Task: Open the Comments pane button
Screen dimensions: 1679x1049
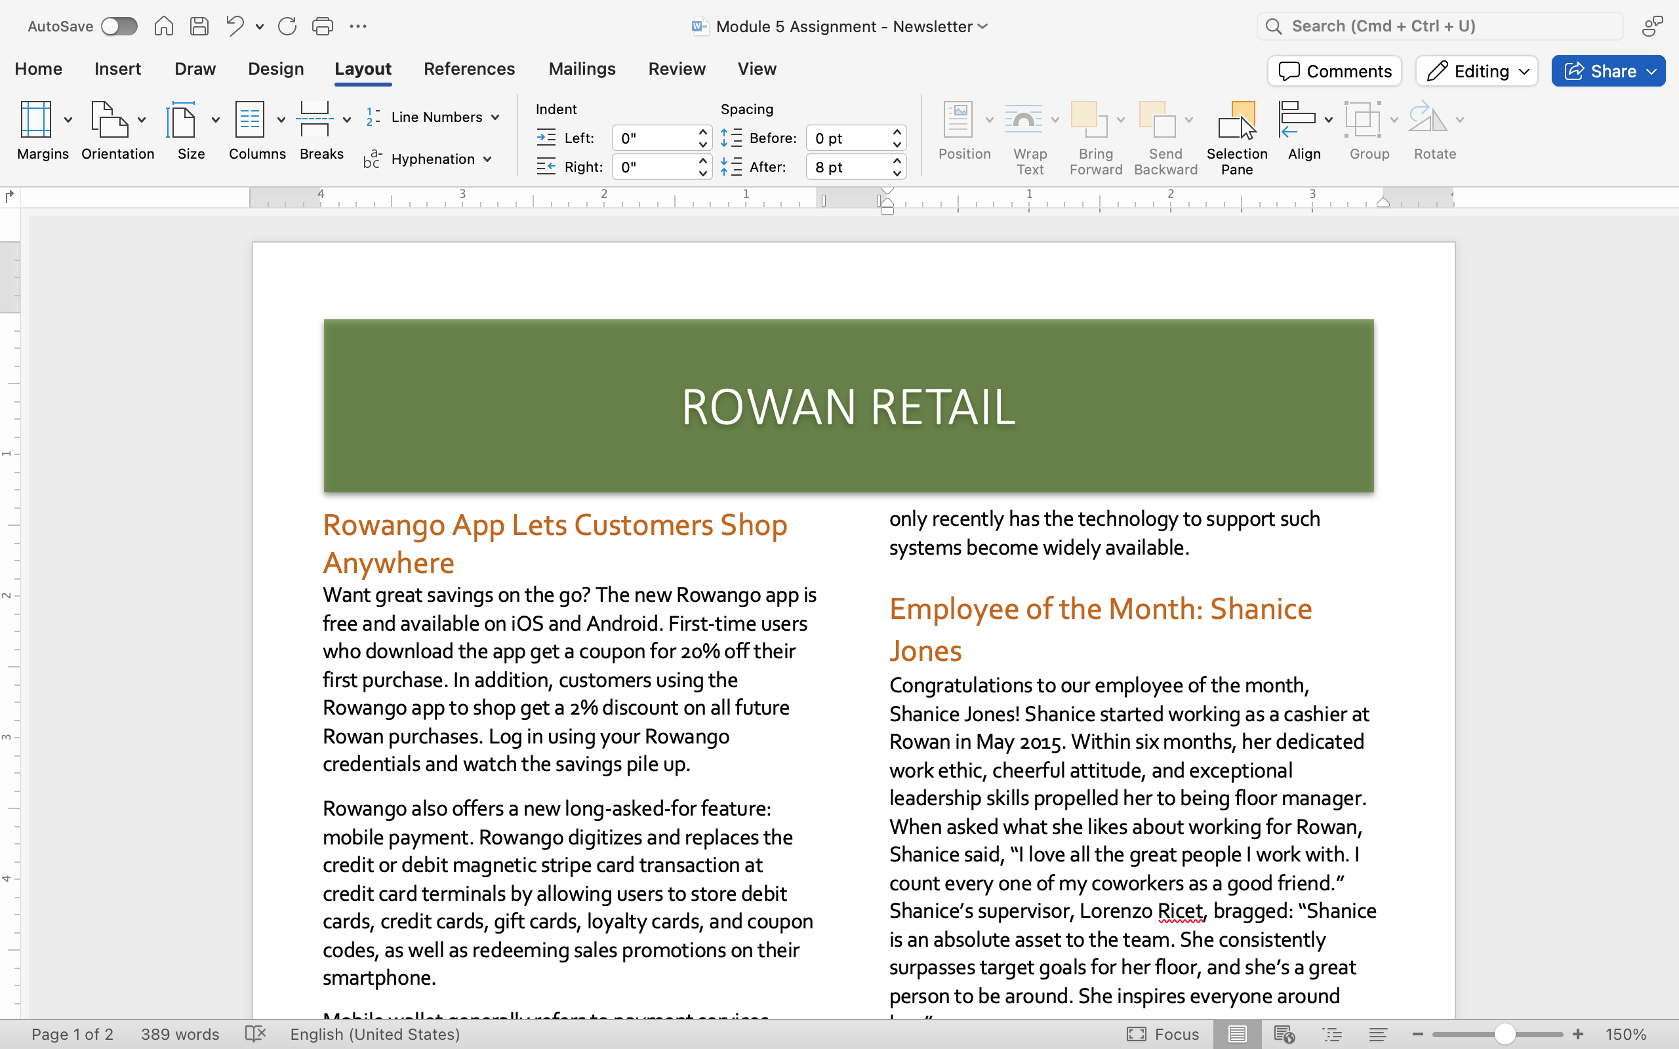Action: [x=1334, y=71]
